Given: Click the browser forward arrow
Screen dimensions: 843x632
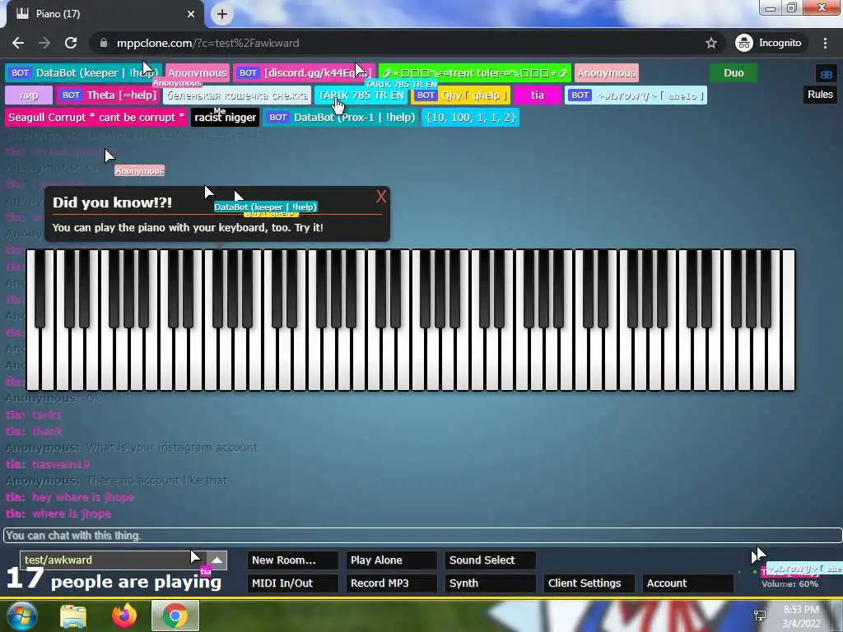Looking at the screenshot, I should tap(44, 43).
